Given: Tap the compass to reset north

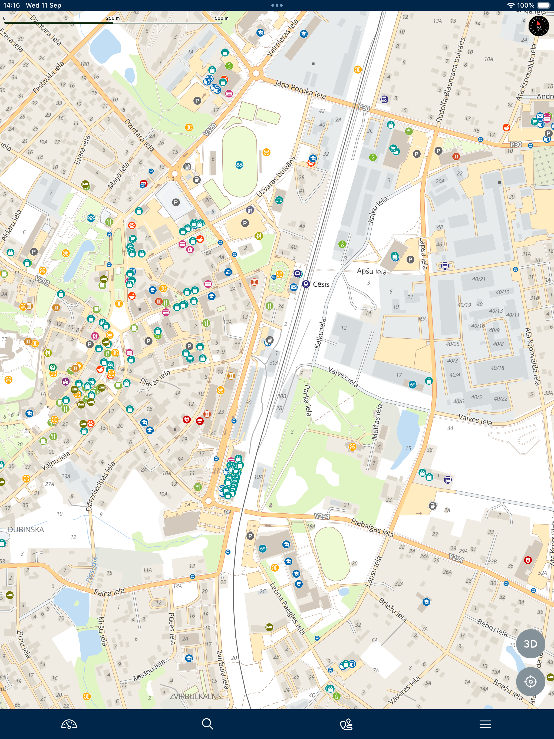Looking at the screenshot, I should click(539, 26).
